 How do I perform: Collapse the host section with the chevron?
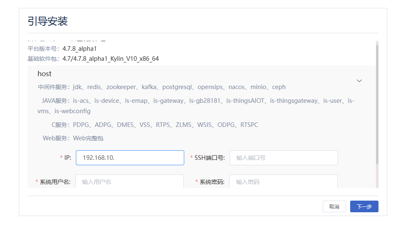pyautogui.click(x=359, y=81)
